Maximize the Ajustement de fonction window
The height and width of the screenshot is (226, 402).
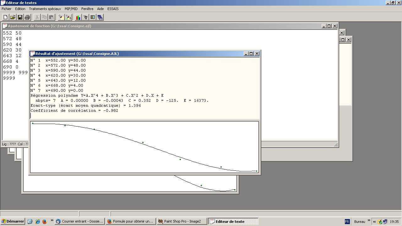click(329, 26)
